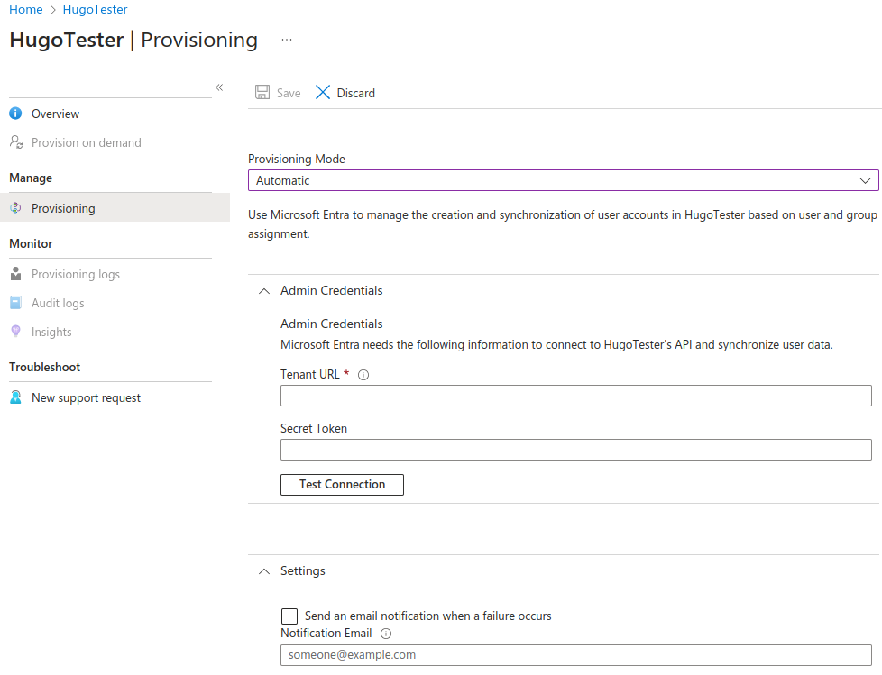Go to Home breadcrumb link
Viewport: 882px width, 675px height.
point(26,9)
